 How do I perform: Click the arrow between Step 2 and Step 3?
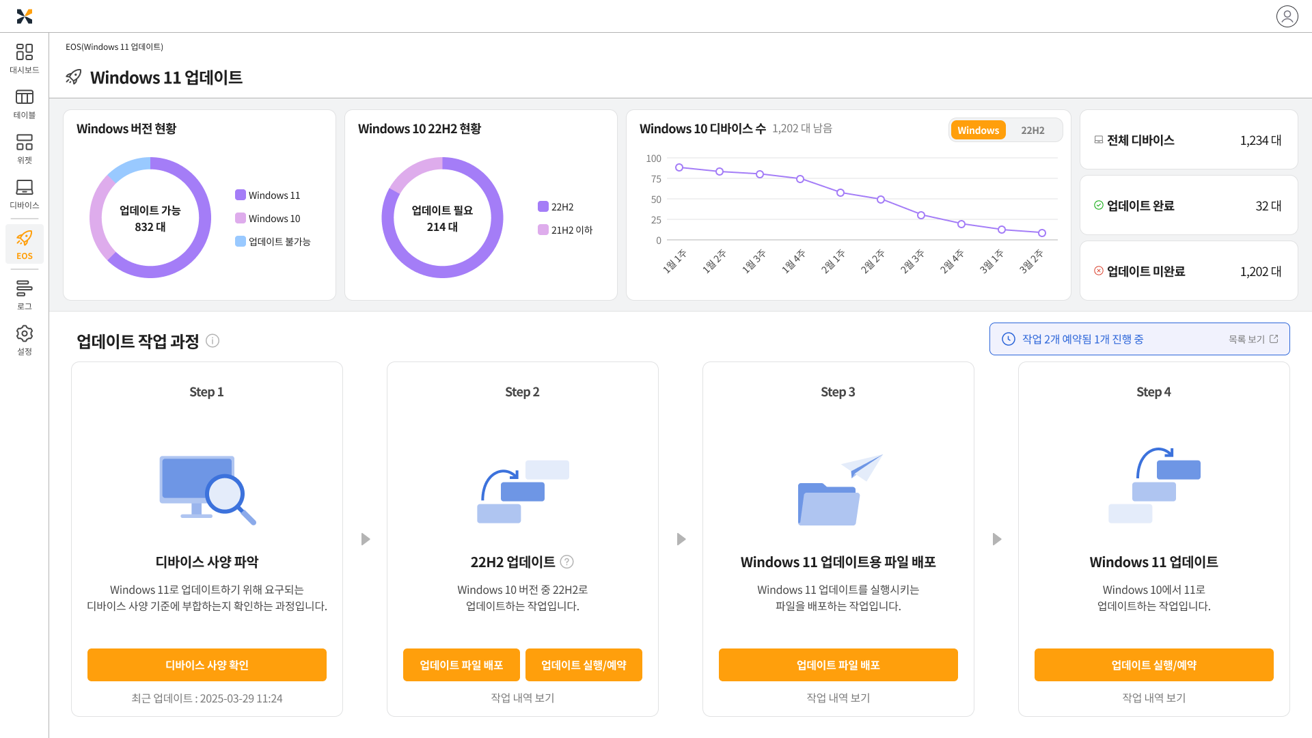click(681, 539)
